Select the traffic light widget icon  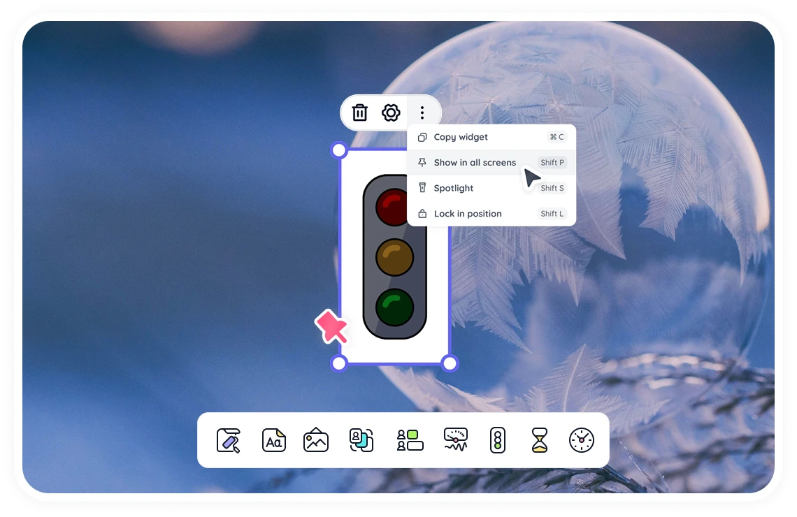pyautogui.click(x=497, y=440)
